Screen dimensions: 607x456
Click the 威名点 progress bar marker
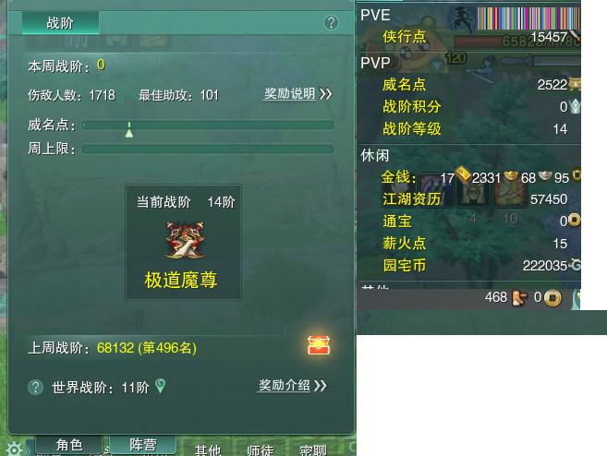click(x=129, y=129)
